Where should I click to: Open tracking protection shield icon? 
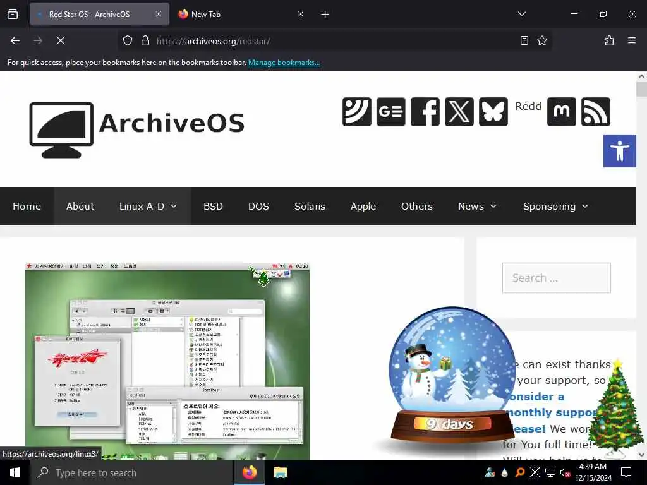point(128,40)
